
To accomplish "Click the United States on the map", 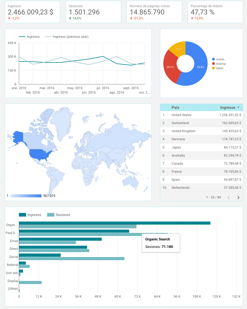I will tap(40, 154).
